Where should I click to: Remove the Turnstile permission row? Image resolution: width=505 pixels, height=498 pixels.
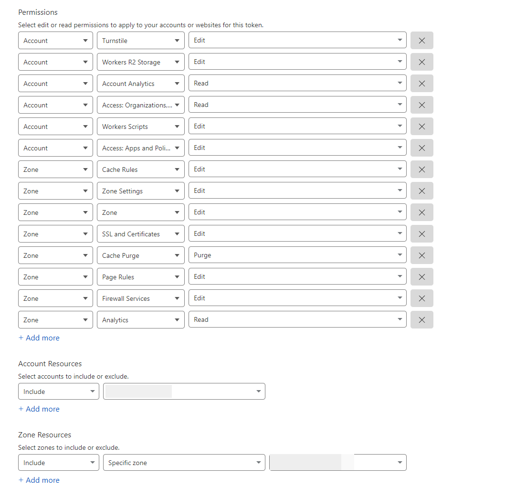coord(421,40)
